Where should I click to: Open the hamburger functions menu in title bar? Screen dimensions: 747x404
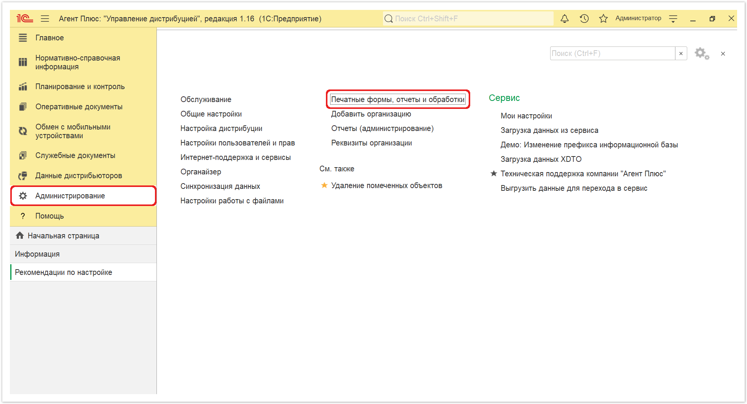pos(45,18)
